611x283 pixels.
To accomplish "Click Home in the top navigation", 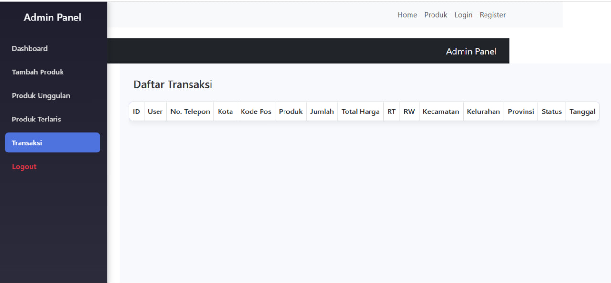I will click(407, 15).
